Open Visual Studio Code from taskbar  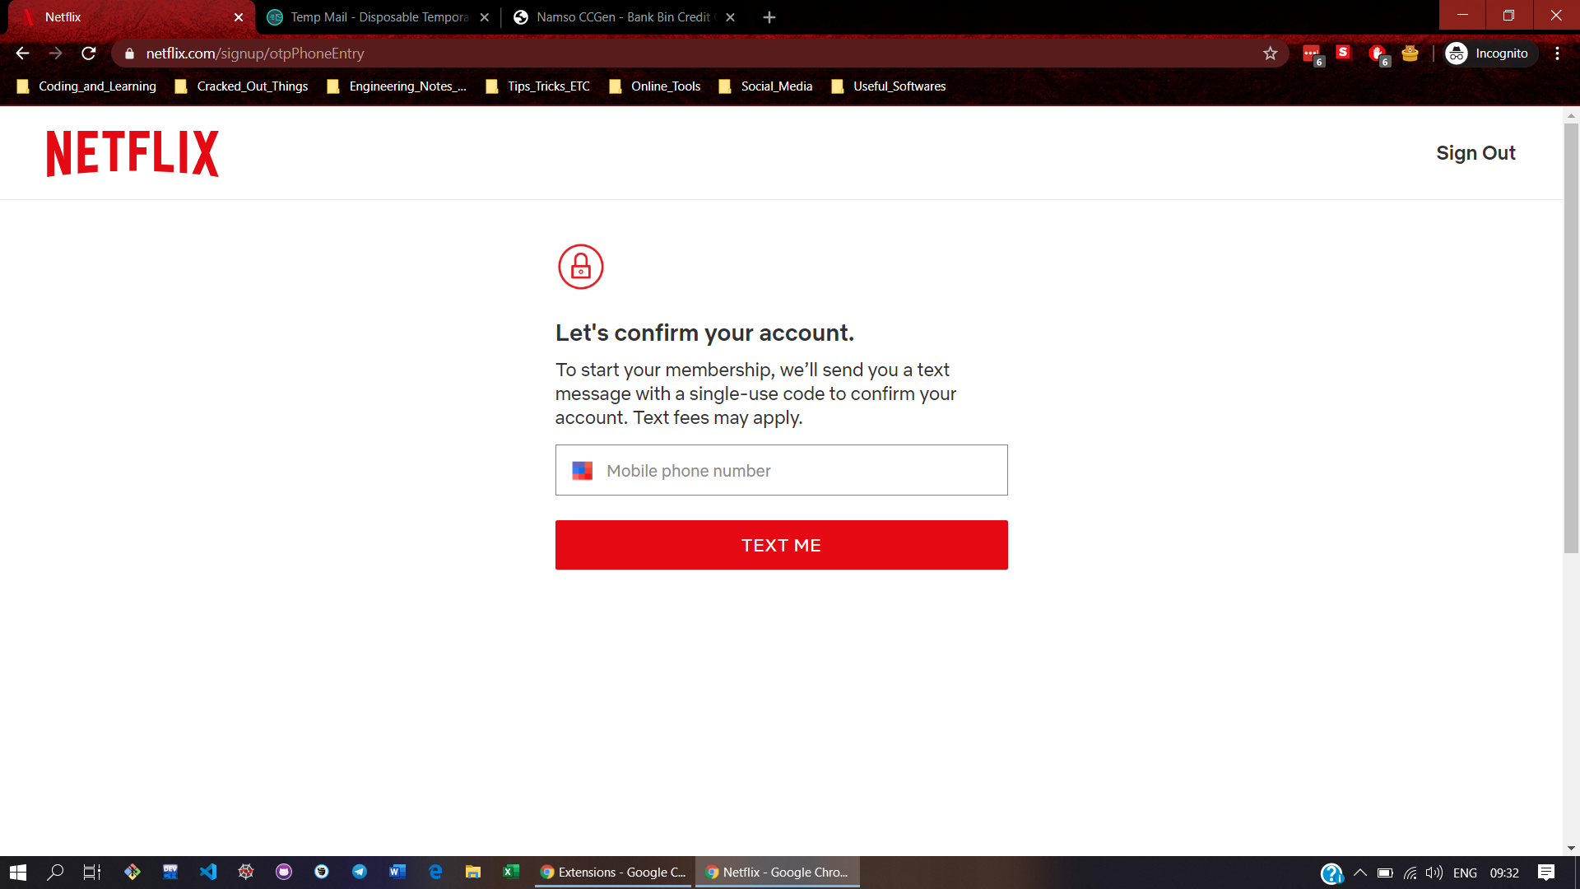coord(208,872)
